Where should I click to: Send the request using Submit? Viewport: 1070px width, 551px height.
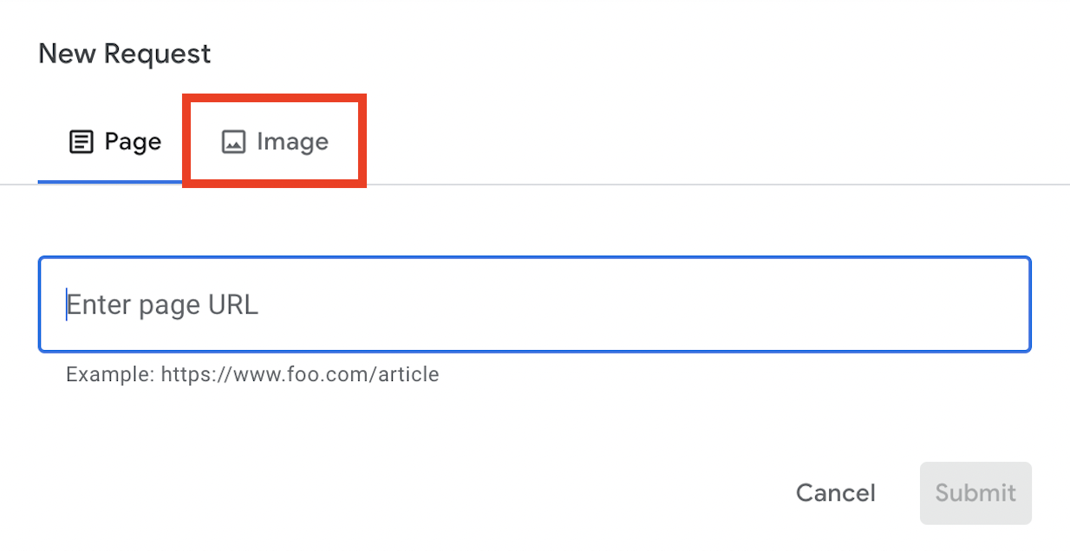(x=975, y=493)
